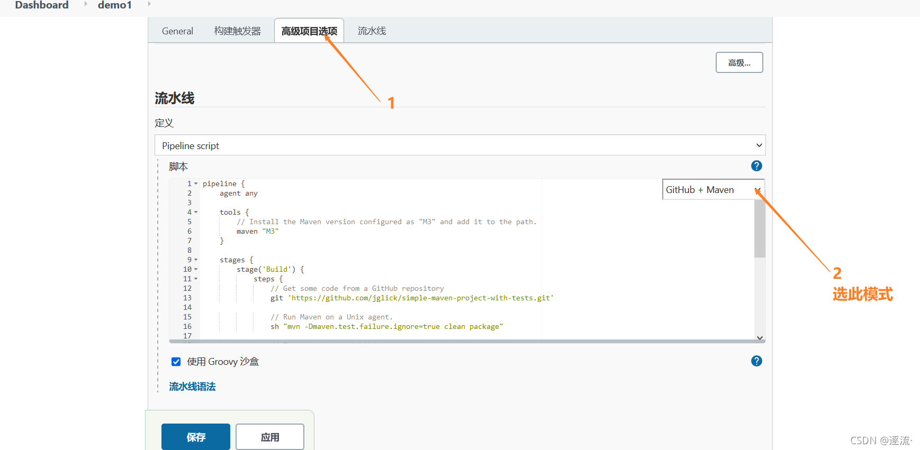Open the Pipeline script definition dropdown
Viewport: 920px width, 450px height.
pos(459,145)
